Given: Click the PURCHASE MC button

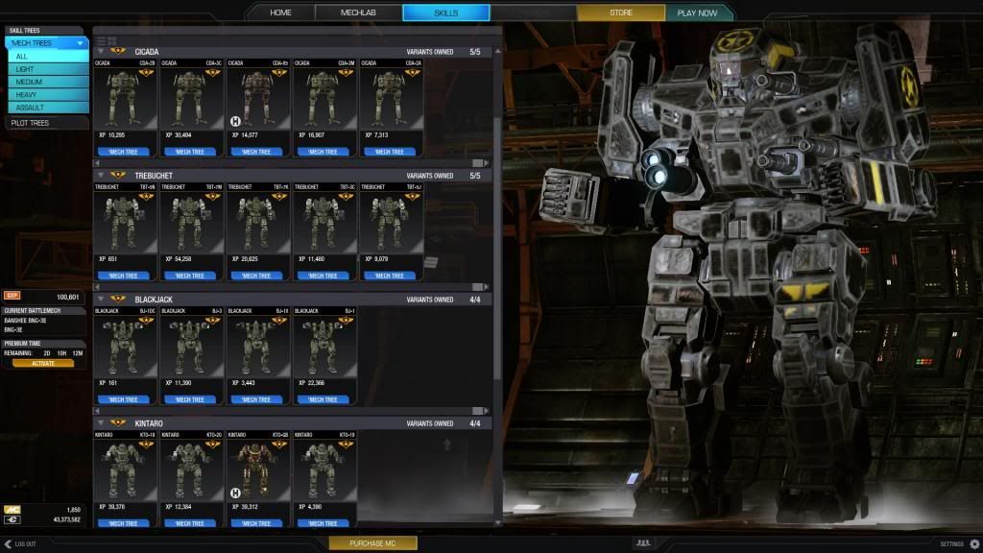Looking at the screenshot, I should click(x=373, y=543).
